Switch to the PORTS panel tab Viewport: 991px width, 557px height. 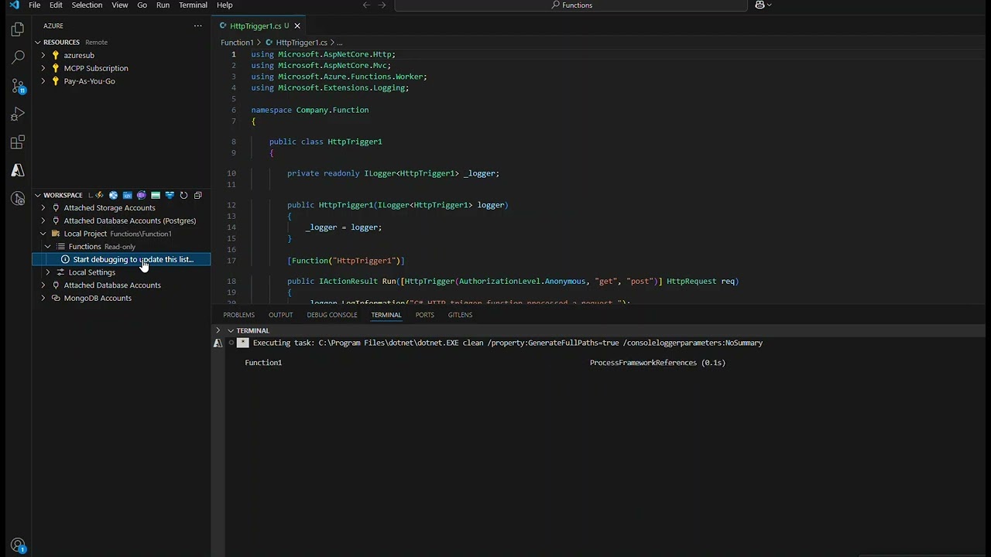pos(424,315)
